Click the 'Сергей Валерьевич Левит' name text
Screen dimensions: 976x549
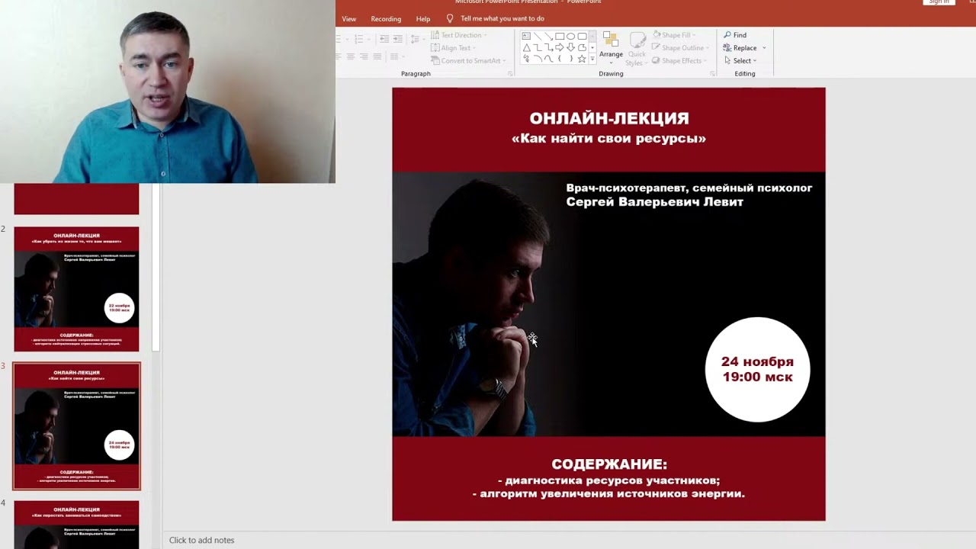[654, 202]
